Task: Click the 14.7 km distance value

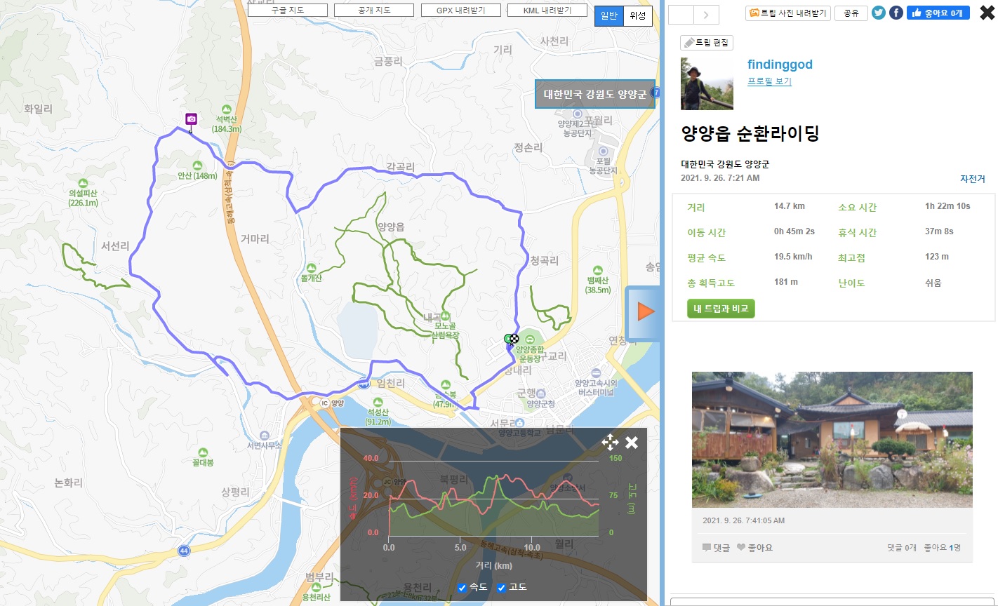Action: (x=790, y=206)
